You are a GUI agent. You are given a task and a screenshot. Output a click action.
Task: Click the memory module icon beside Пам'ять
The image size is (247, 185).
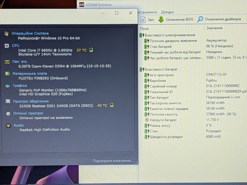click(7, 62)
